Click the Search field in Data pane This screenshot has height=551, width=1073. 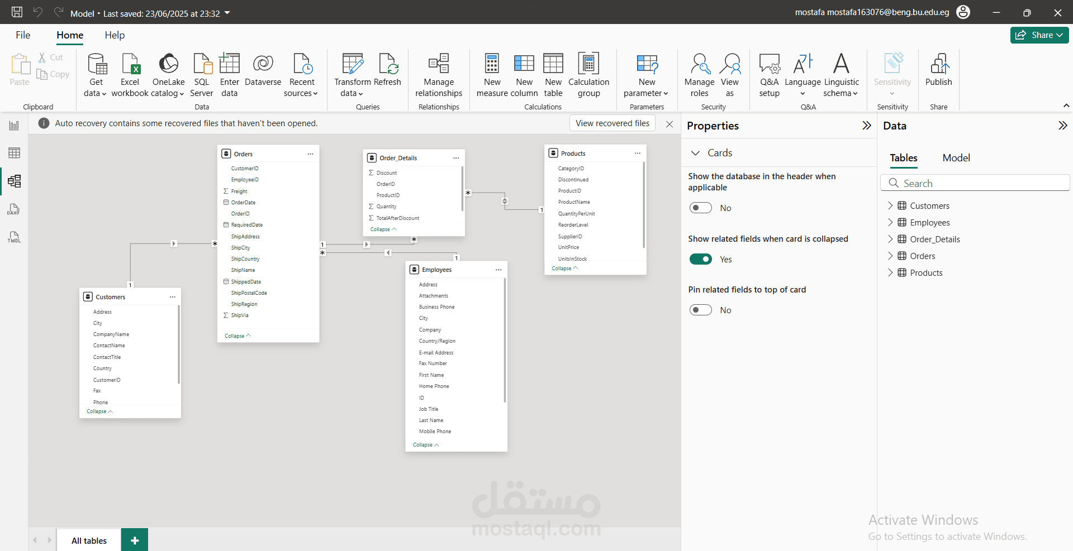click(x=975, y=184)
